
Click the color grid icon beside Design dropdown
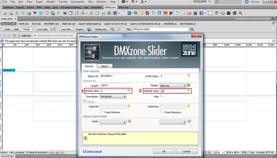pyautogui.click(x=189, y=85)
